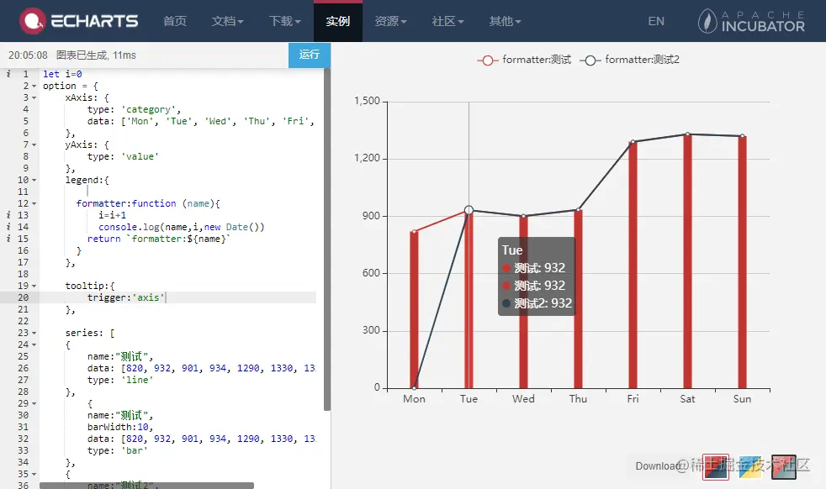Click the info marker on line 13

pos(8,215)
